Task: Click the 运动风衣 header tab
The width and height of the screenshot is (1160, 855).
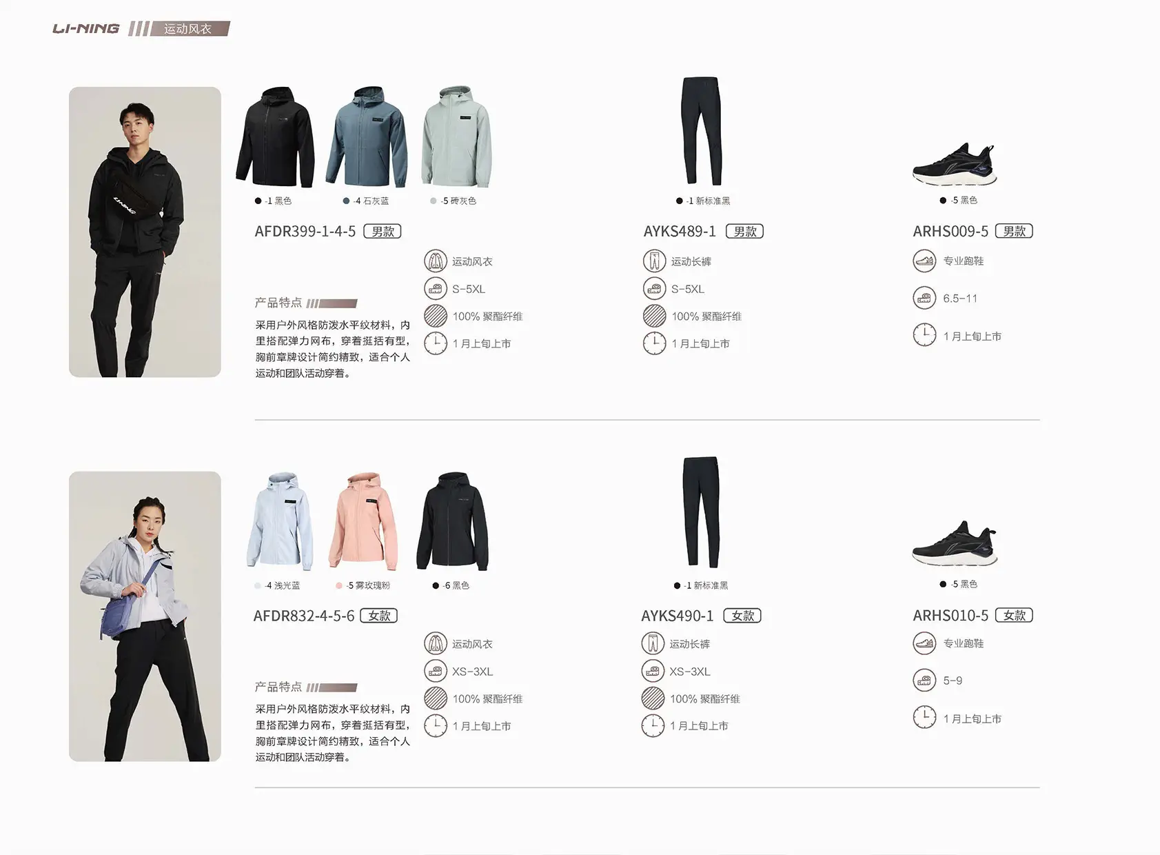Action: point(188,29)
